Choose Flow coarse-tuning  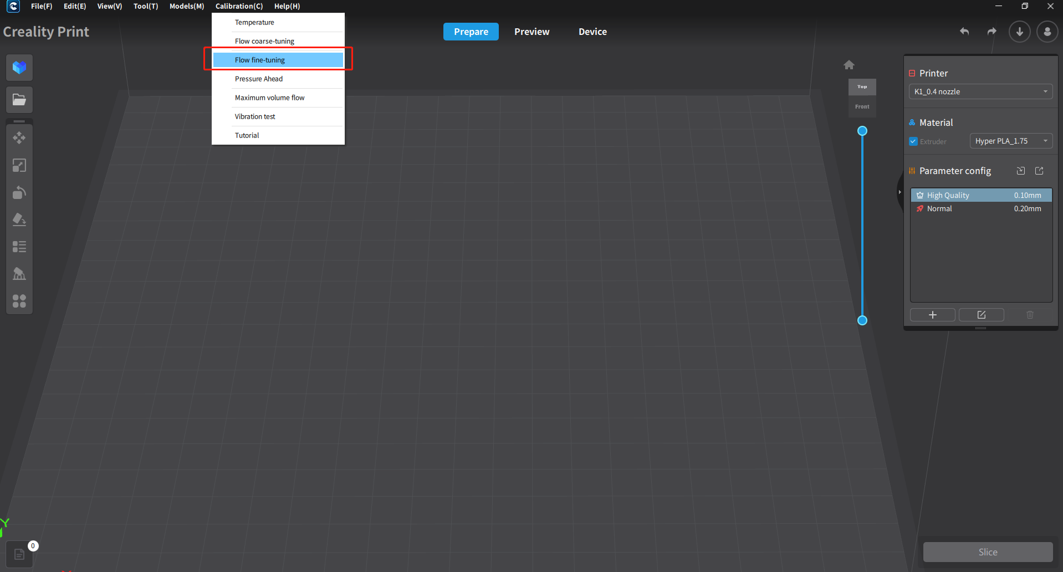[278, 41]
